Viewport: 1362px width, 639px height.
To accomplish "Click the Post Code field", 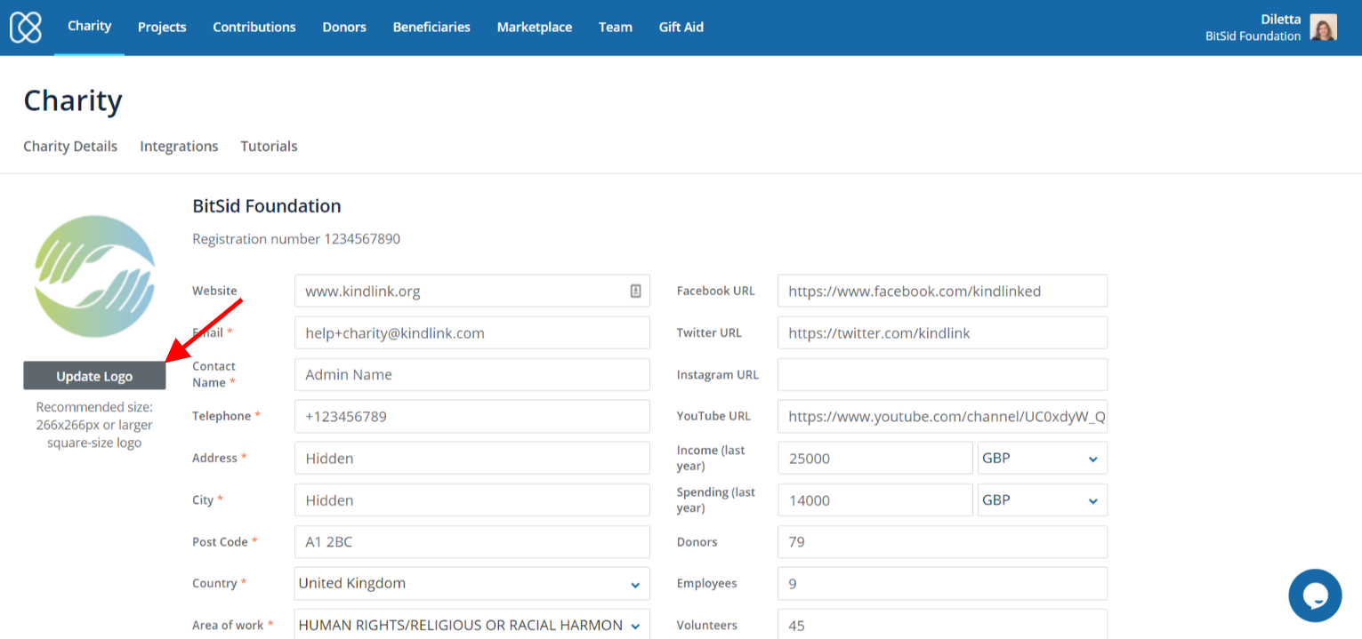I will pyautogui.click(x=471, y=542).
